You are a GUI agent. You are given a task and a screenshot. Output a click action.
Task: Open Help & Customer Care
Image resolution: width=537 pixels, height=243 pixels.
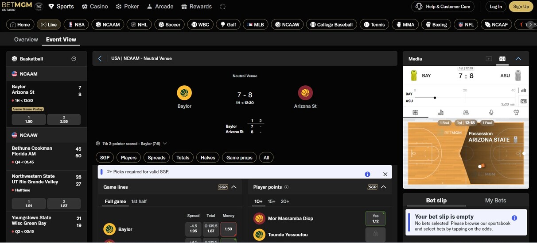[442, 7]
